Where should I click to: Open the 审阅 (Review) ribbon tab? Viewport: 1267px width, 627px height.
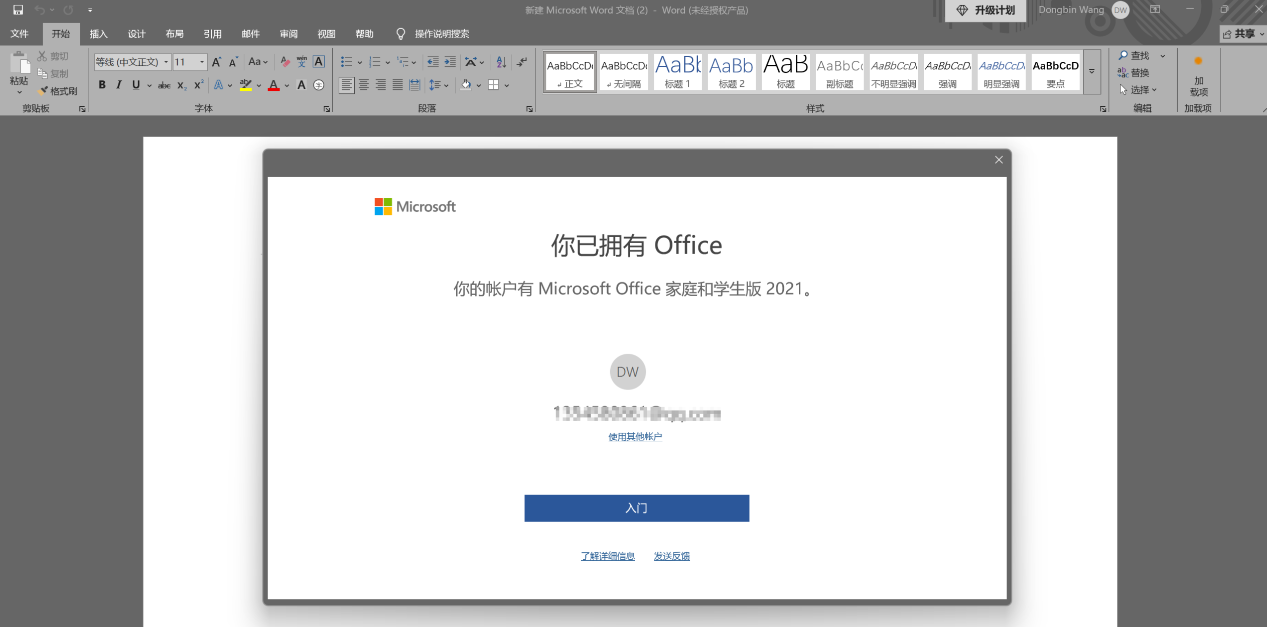tap(289, 34)
